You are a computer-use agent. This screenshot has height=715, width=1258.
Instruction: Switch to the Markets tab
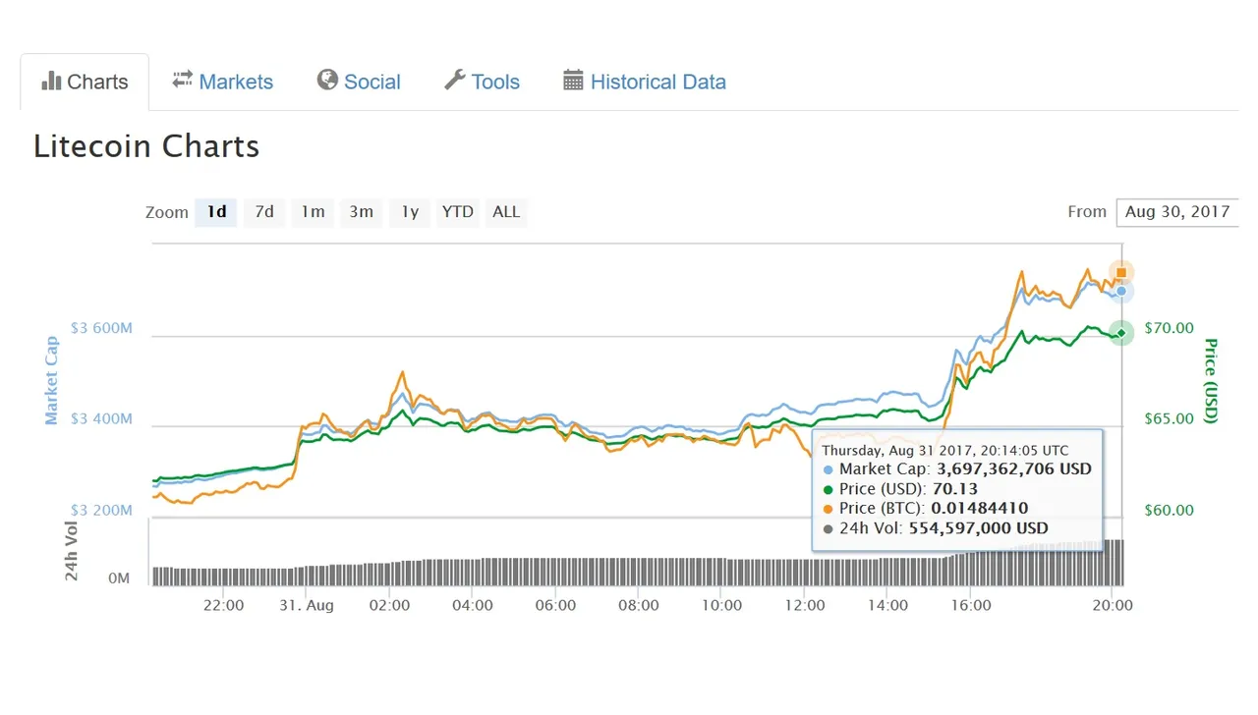[222, 82]
